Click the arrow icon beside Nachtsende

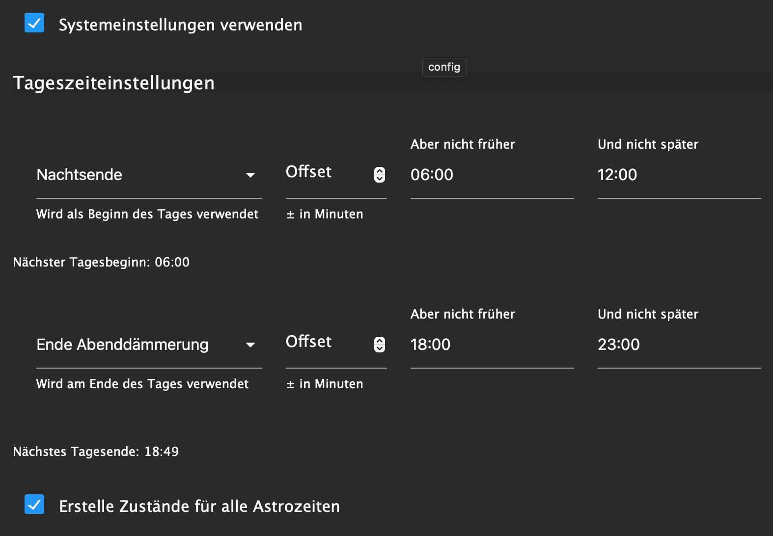click(x=250, y=175)
